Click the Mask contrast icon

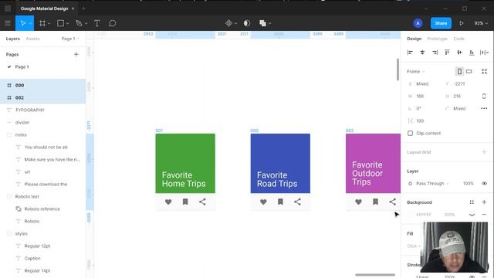[247, 23]
